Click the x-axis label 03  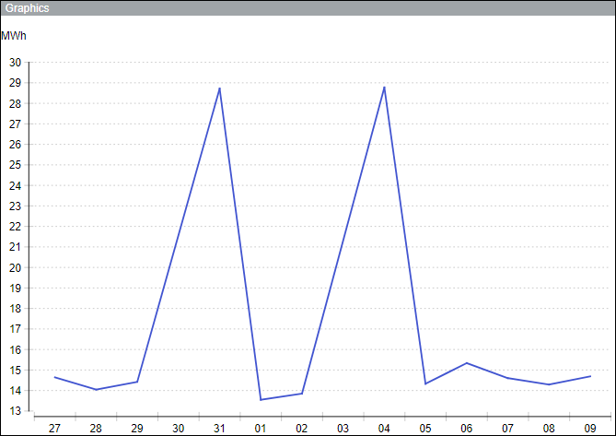point(343,429)
